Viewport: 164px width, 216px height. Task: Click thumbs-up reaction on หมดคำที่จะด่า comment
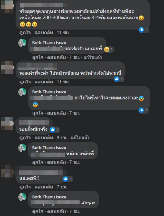click(x=117, y=79)
